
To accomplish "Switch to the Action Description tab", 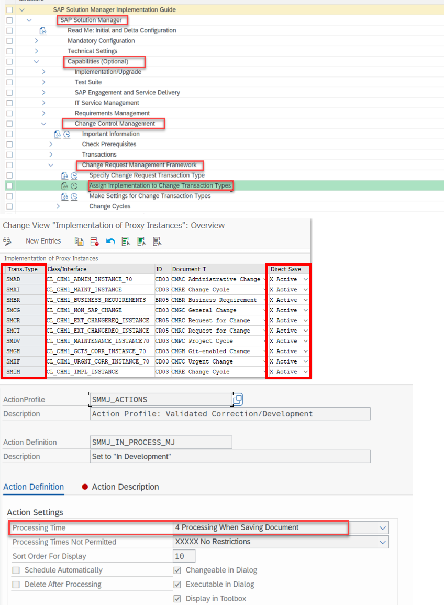I will click(125, 487).
